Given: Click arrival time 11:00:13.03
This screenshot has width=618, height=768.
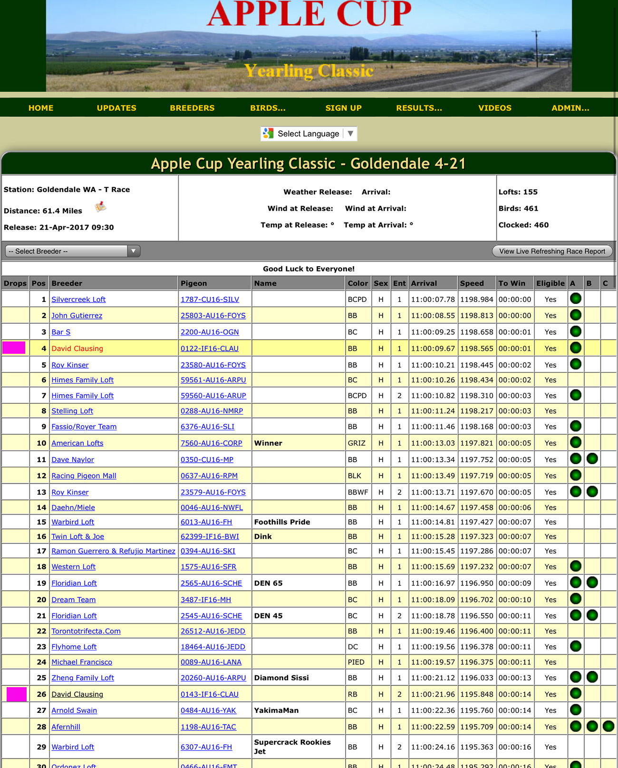Looking at the screenshot, I should click(433, 443).
